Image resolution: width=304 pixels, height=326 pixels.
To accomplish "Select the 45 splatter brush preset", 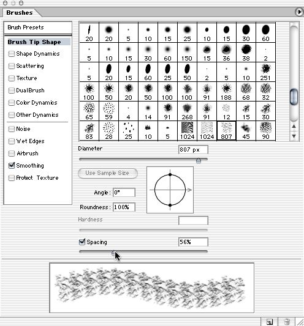I will tap(246, 131).
